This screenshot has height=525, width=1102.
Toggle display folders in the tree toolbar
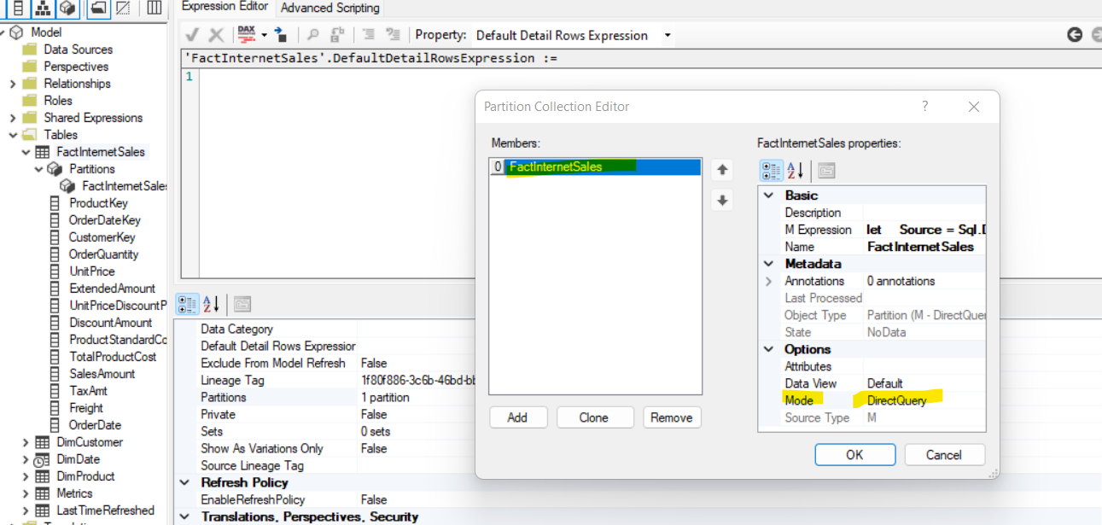[99, 8]
